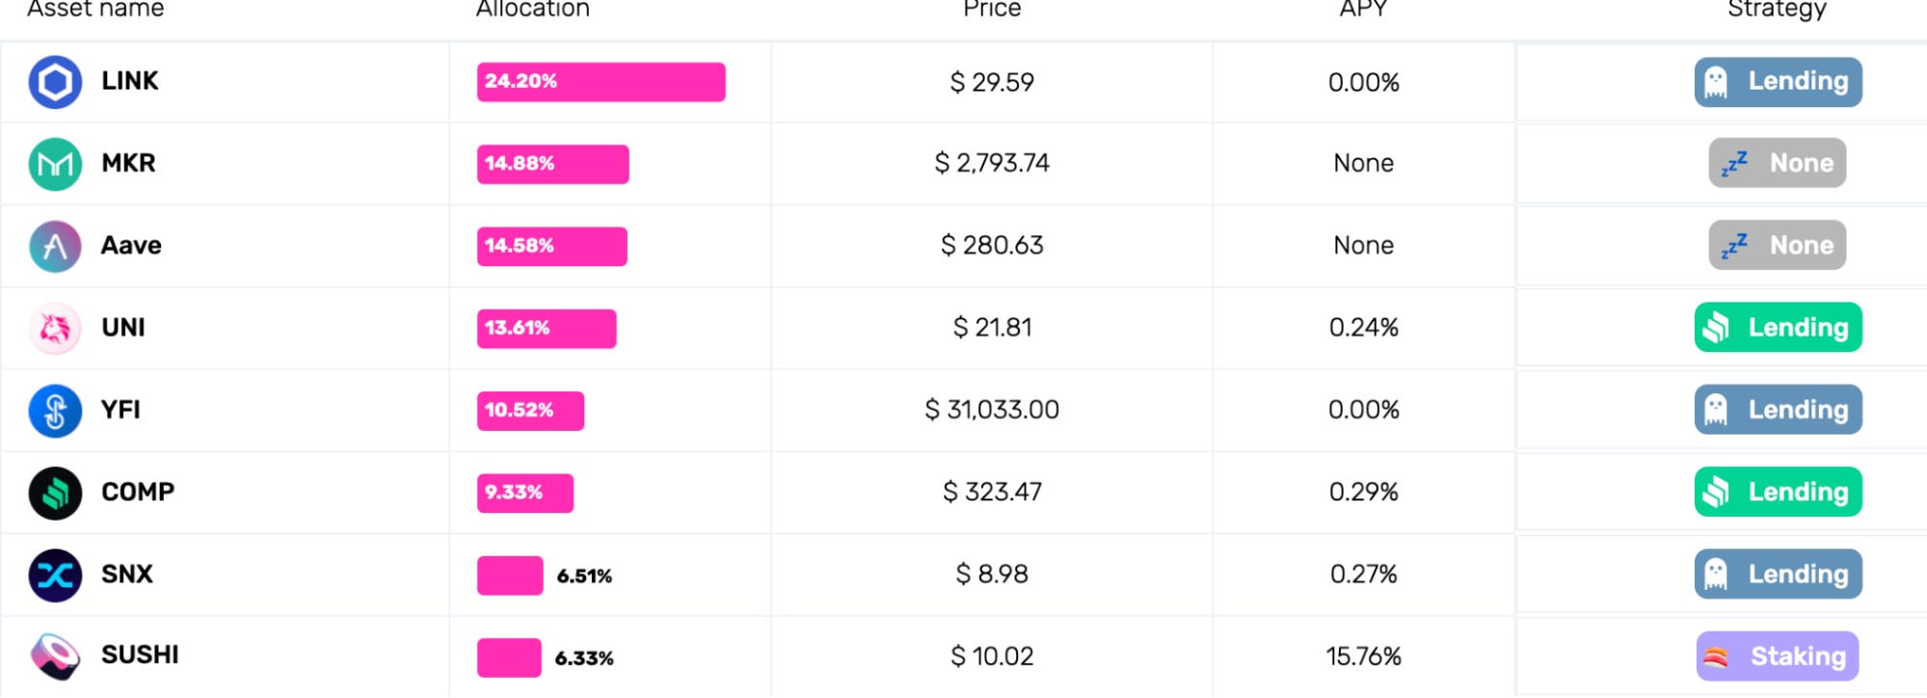
Task: Click the Strategy column header
Action: click(x=1776, y=10)
